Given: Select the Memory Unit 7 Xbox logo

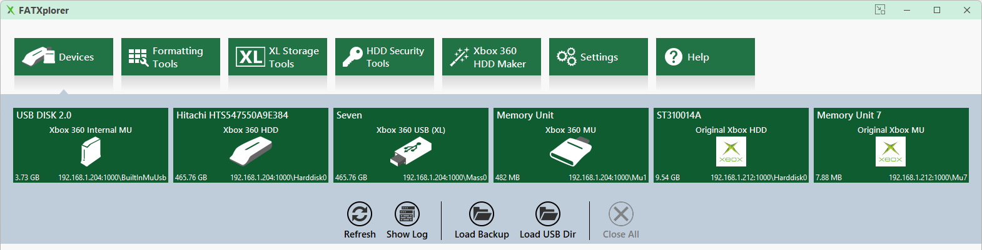Looking at the screenshot, I should coord(891,151).
